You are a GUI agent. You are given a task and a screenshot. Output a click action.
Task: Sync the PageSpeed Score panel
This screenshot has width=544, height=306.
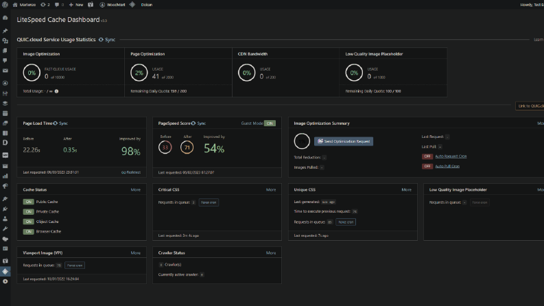(198, 123)
